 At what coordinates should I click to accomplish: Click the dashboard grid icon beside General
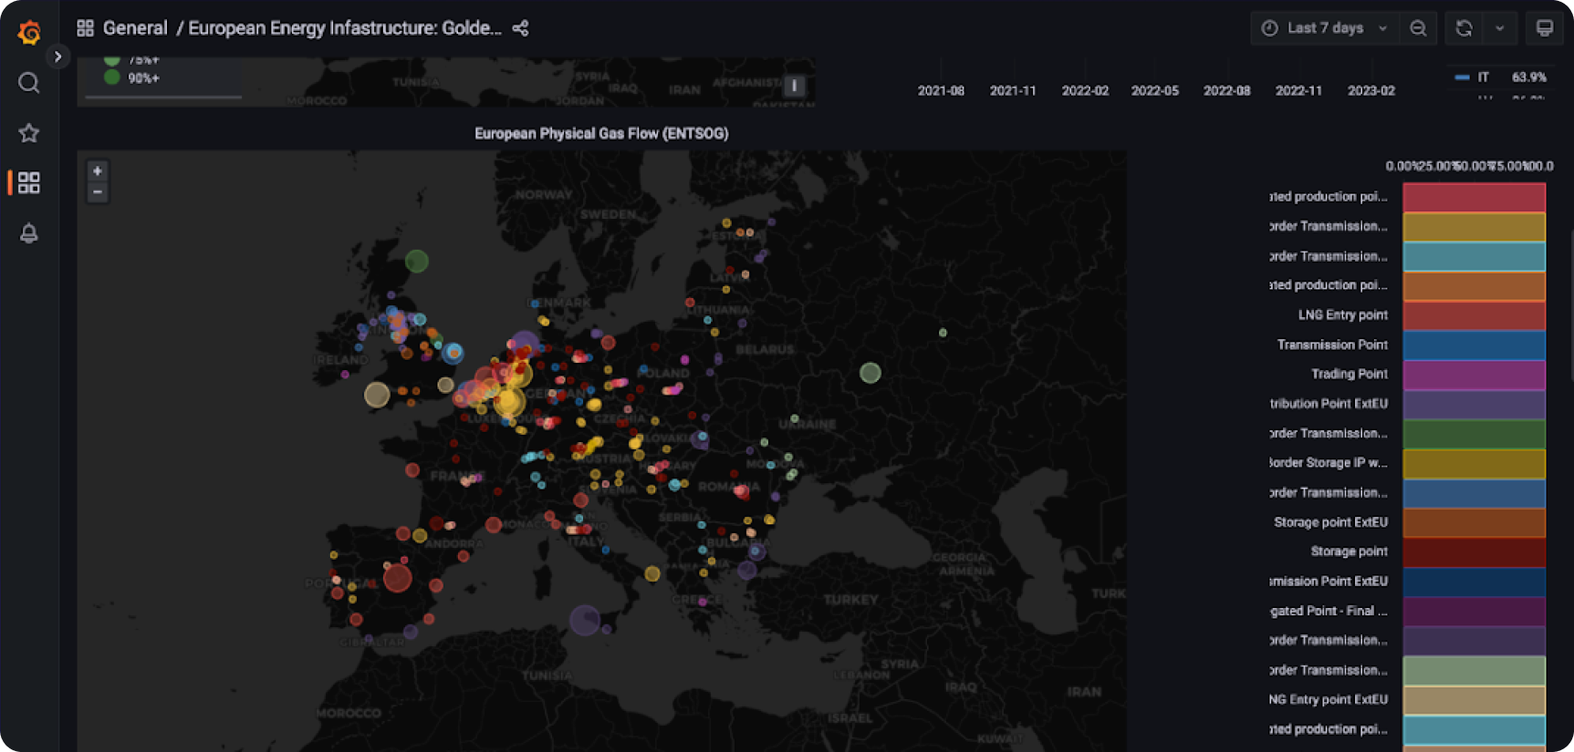(86, 28)
